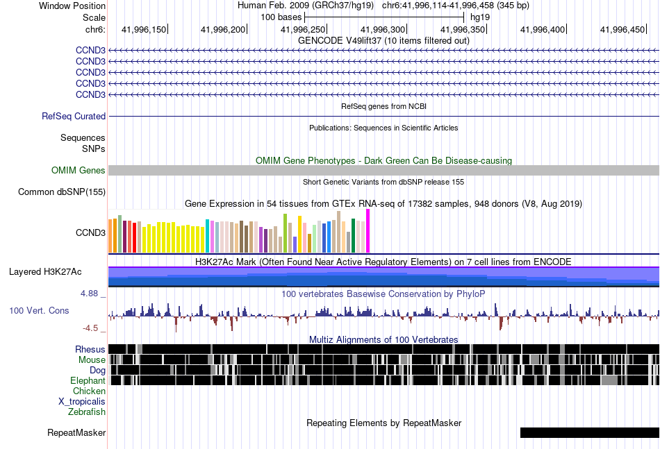Click the Elephant species label
The height and width of the screenshot is (449, 660).
click(88, 380)
